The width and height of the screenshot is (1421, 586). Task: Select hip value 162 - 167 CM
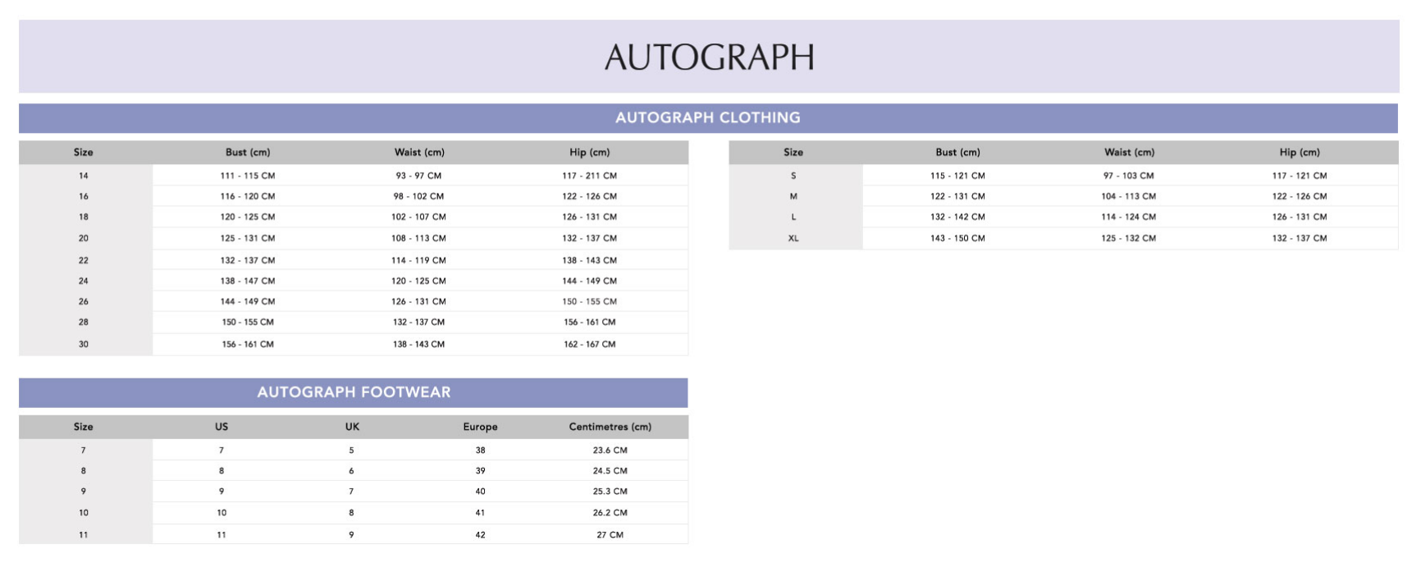[x=589, y=344]
